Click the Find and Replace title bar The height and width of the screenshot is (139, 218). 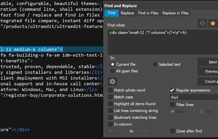click(x=161, y=6)
